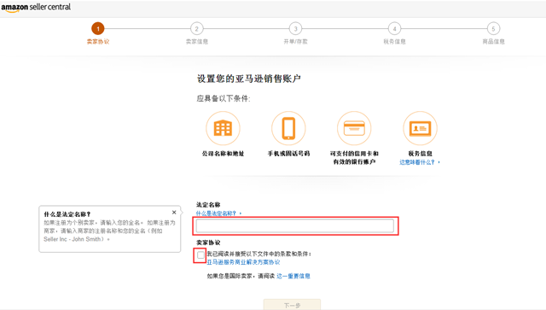546x310 pixels.
Task: Select step 1 卖家协议 circle
Action: pyautogui.click(x=98, y=28)
